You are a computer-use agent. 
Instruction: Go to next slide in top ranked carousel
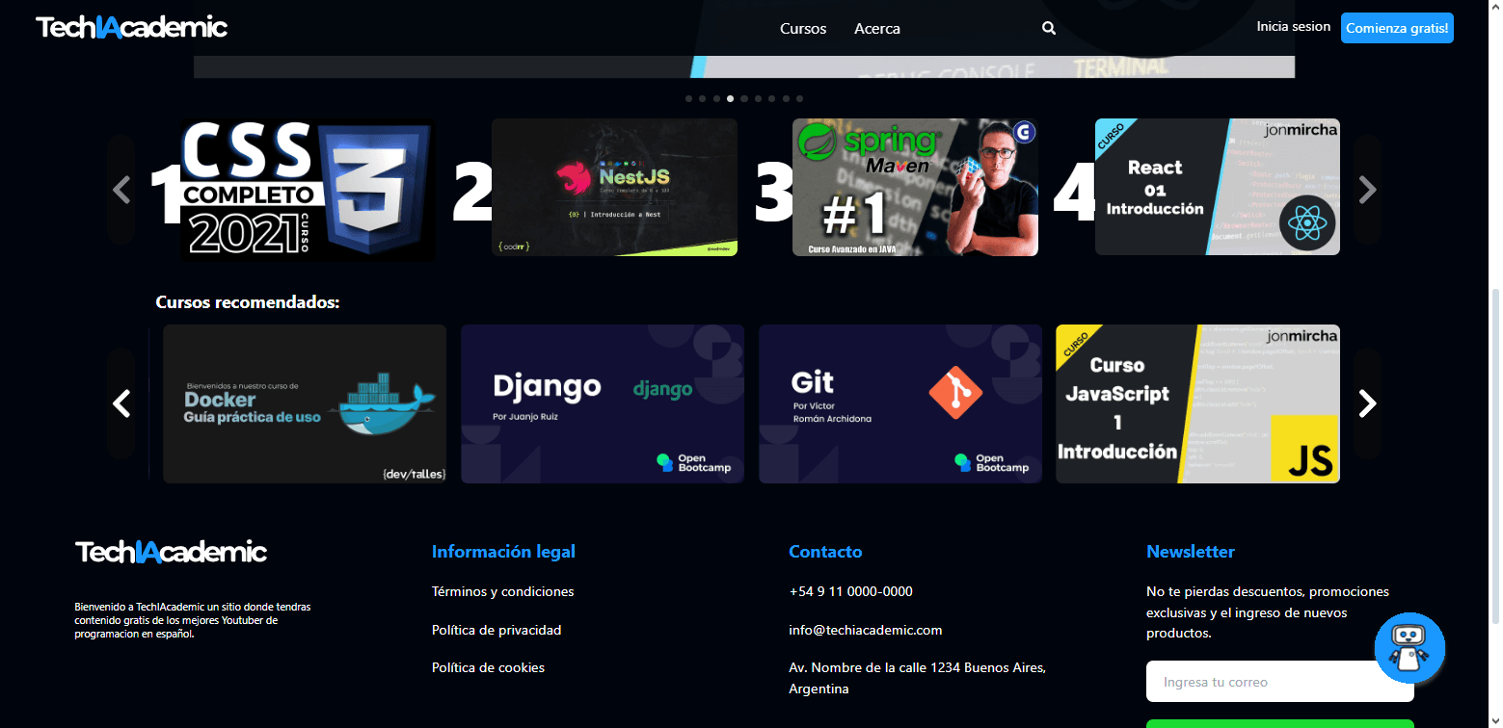(x=1367, y=190)
